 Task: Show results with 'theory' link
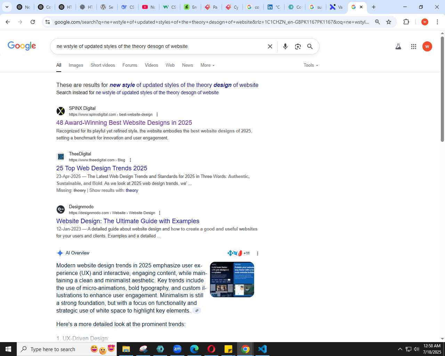point(132,191)
